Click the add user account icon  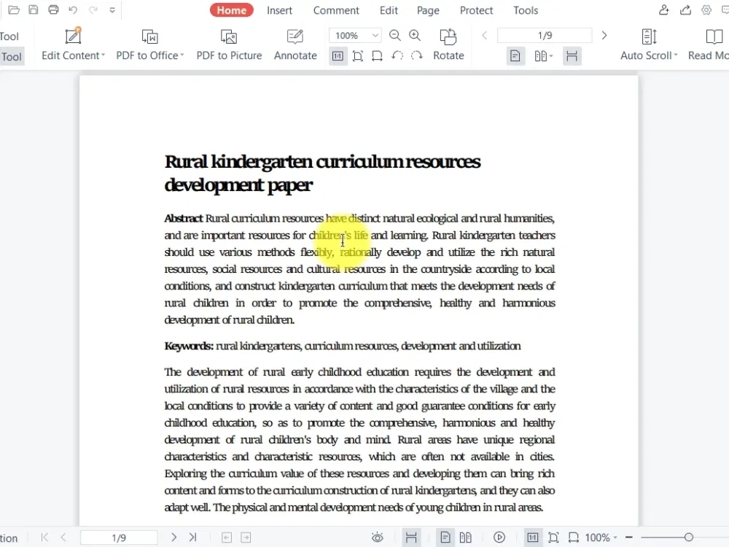[x=664, y=9]
